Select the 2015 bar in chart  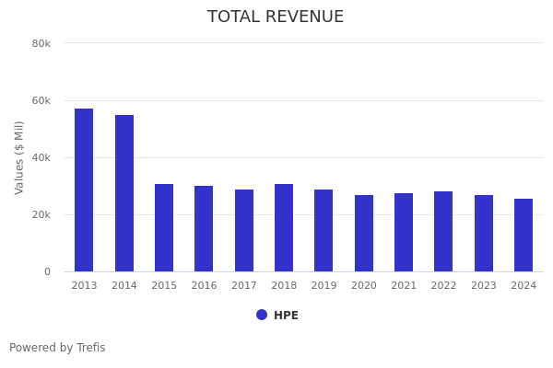coord(164,227)
